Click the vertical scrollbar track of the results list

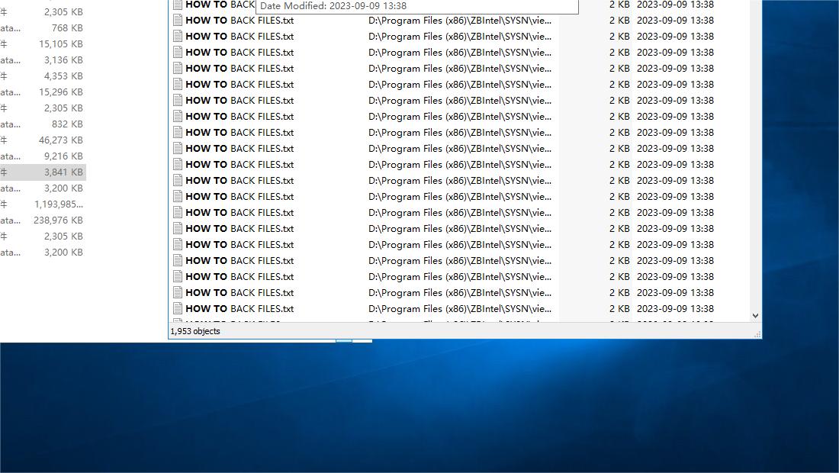point(755,153)
